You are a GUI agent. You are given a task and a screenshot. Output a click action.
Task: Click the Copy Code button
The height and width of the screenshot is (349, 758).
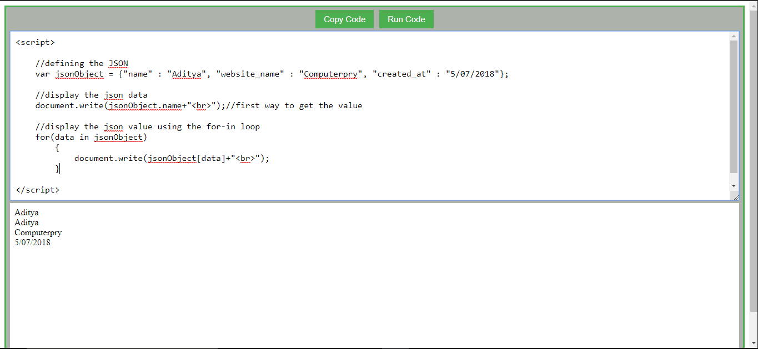pos(344,19)
